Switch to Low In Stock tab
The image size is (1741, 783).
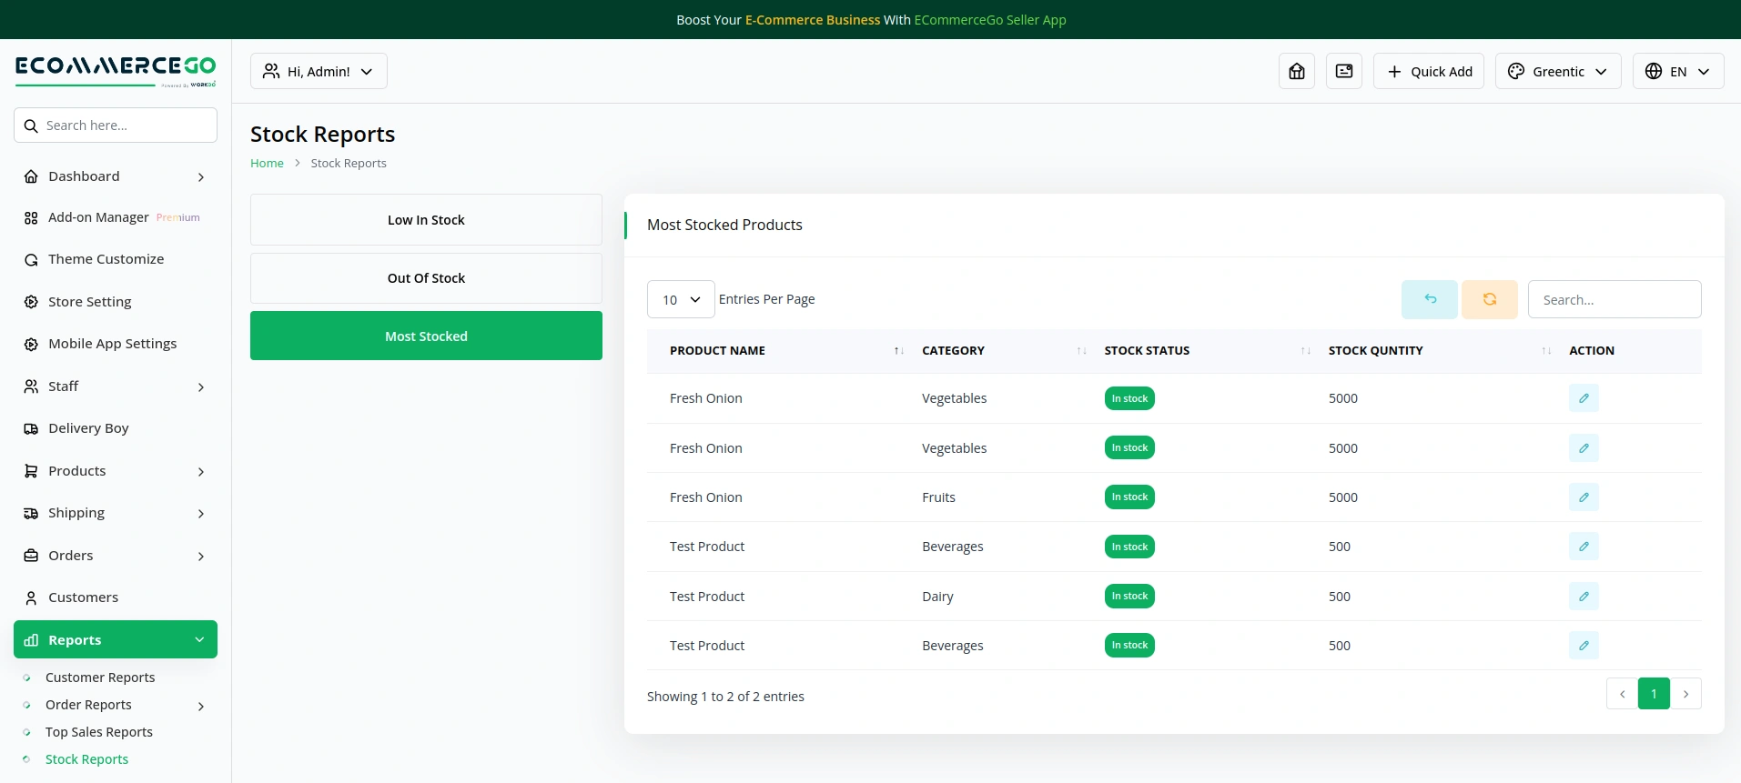[426, 220]
